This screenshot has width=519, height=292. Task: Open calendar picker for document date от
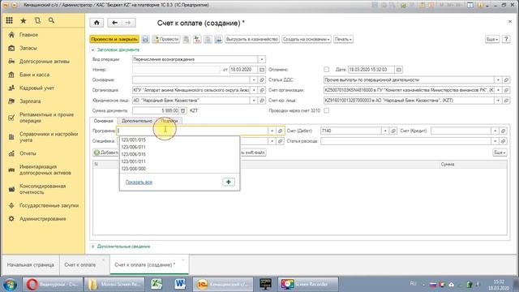[262, 70]
